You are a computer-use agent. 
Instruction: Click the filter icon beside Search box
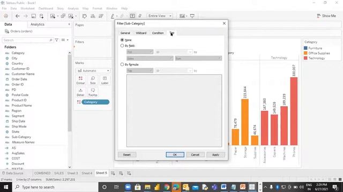[x=57, y=40]
